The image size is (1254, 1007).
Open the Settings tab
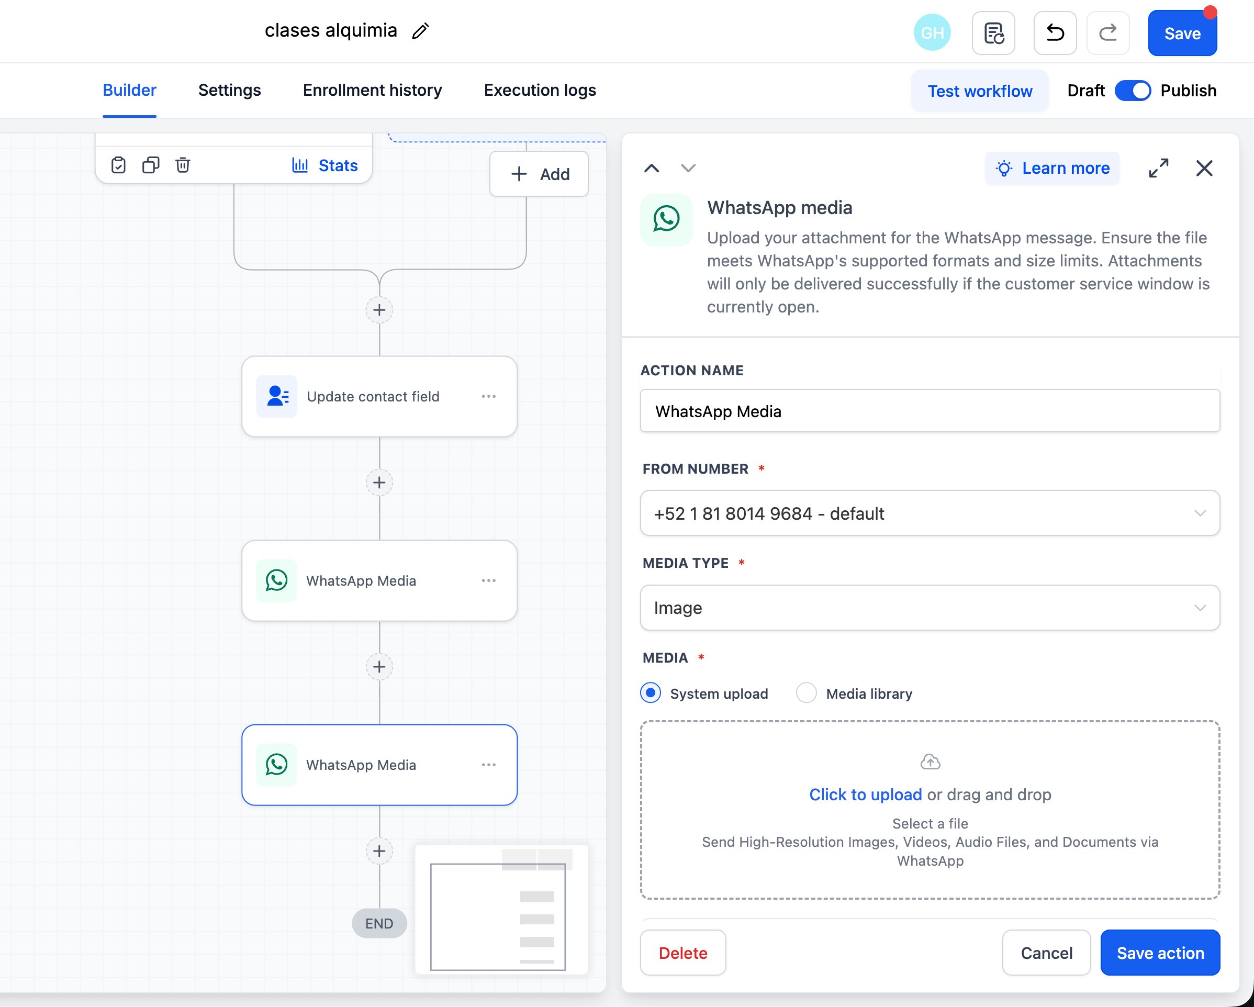pyautogui.click(x=229, y=90)
